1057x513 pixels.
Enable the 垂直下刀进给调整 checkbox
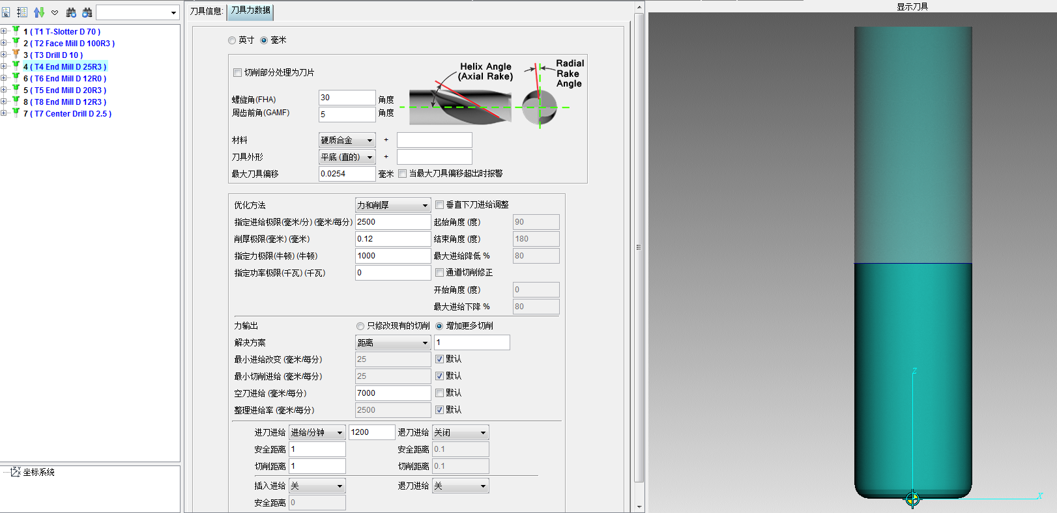439,205
